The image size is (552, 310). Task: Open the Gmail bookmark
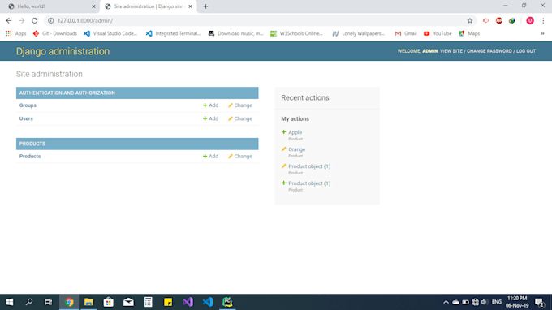coord(406,33)
